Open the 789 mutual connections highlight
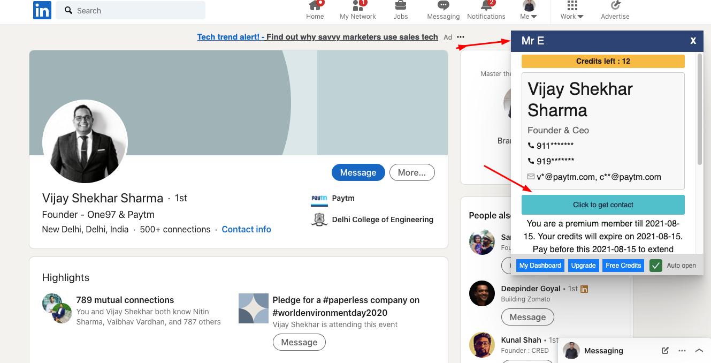This screenshot has height=363, width=711. 125,300
